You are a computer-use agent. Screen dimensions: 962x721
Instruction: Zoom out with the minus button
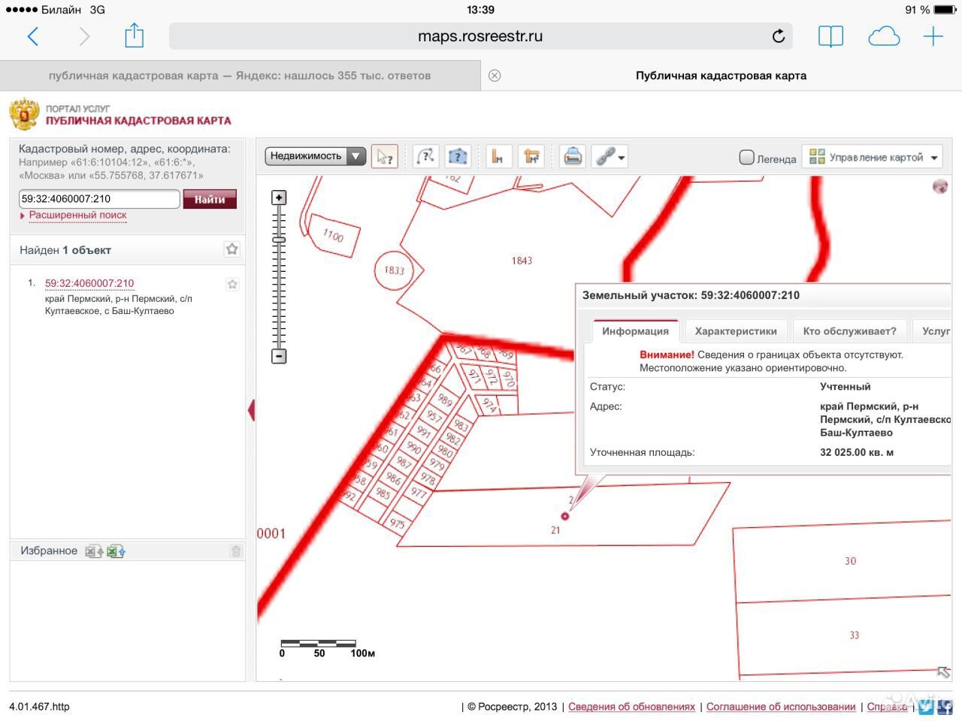pos(279,356)
